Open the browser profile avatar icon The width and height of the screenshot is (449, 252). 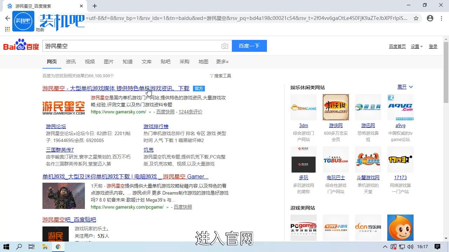(430, 18)
